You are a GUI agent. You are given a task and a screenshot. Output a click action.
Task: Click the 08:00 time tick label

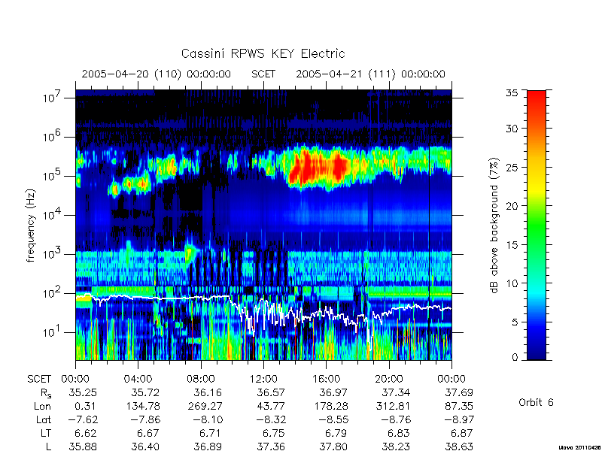(201, 379)
